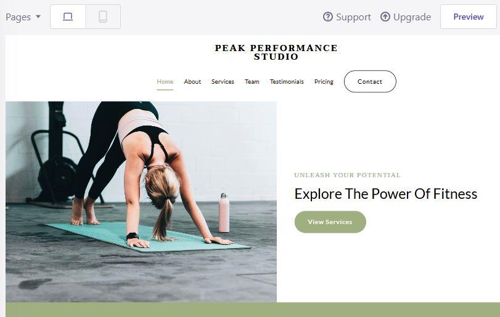Click the outlined Contact button

[x=370, y=81]
